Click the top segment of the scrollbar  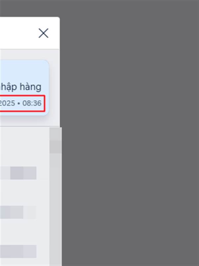(x=56, y=134)
